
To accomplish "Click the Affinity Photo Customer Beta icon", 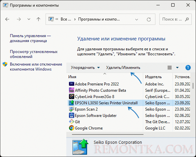I will (x=72, y=90).
